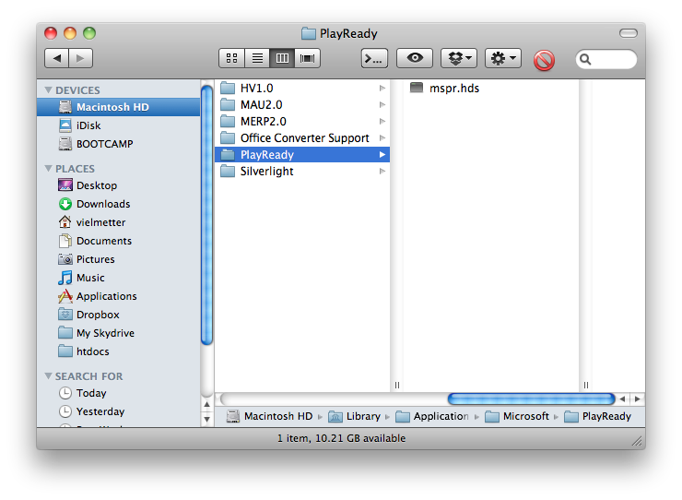682x500 pixels.
Task: Go to Microsoft in path bar
Action: pos(517,416)
